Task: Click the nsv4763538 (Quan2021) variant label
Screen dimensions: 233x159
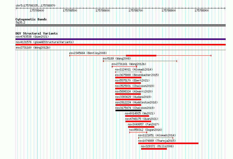Action: pos(32,37)
